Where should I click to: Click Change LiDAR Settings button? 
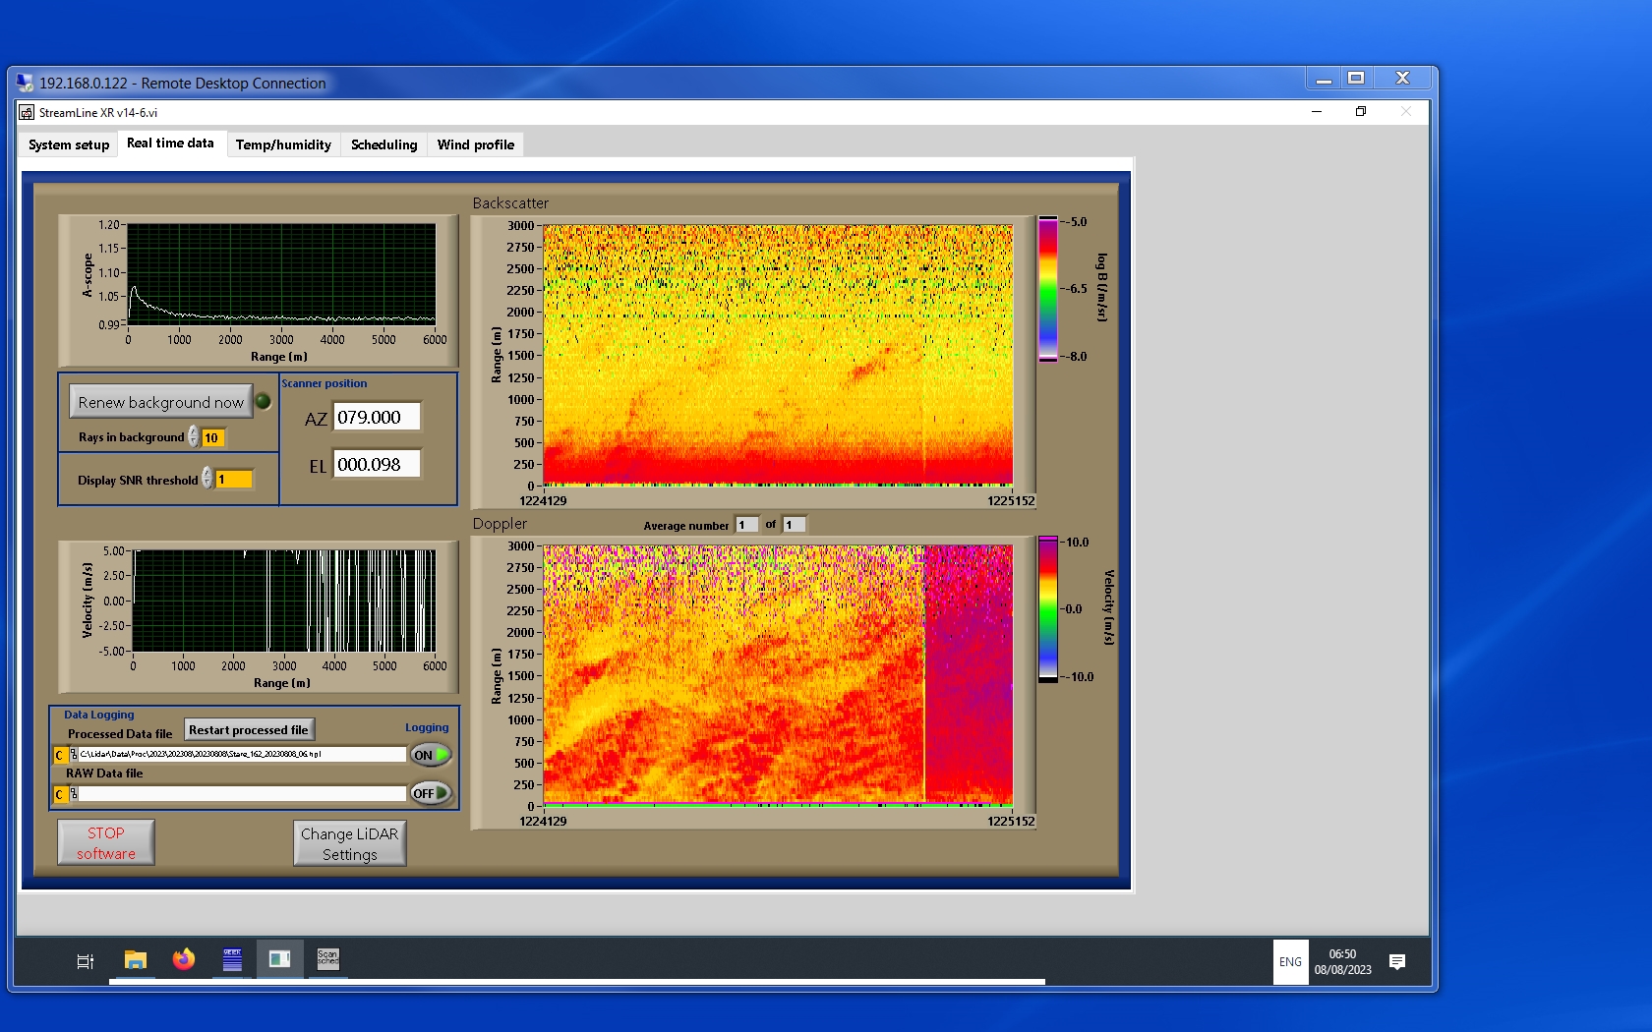(349, 843)
